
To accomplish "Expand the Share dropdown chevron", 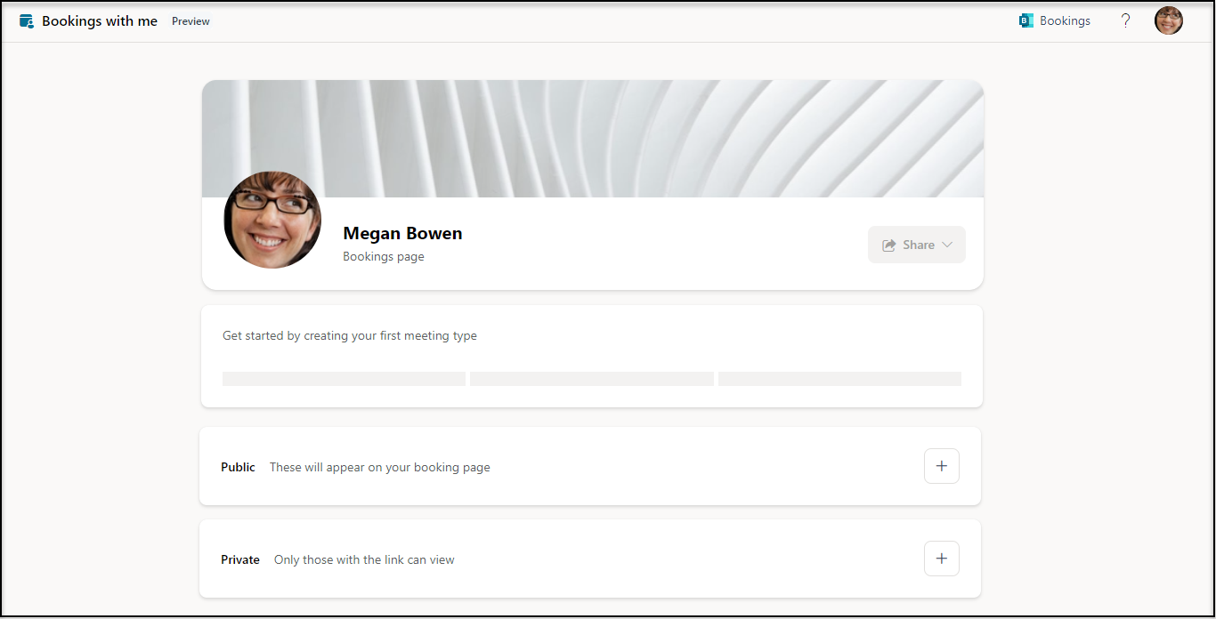I will click(947, 245).
